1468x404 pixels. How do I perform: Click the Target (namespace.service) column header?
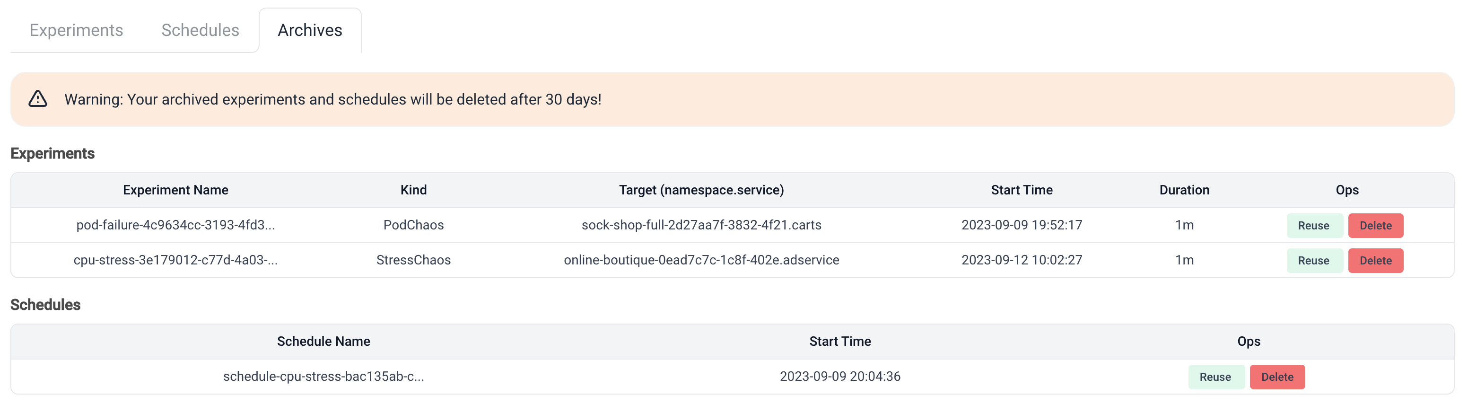tap(701, 190)
